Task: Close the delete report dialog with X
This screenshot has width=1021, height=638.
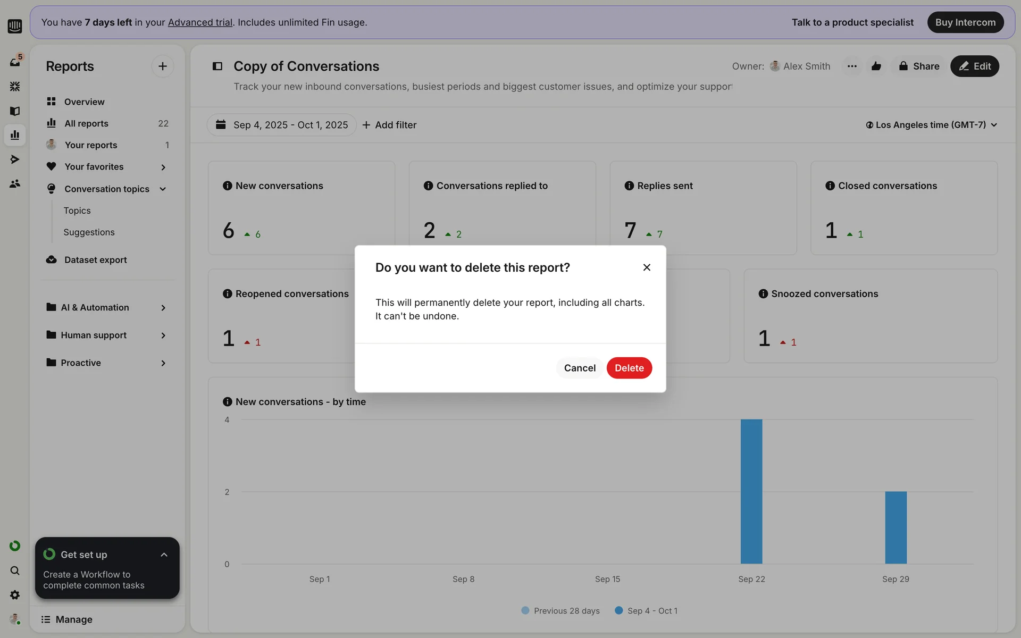Action: point(647,267)
